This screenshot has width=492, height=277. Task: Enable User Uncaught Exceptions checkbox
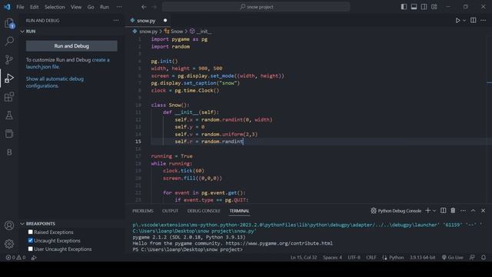coord(31,249)
